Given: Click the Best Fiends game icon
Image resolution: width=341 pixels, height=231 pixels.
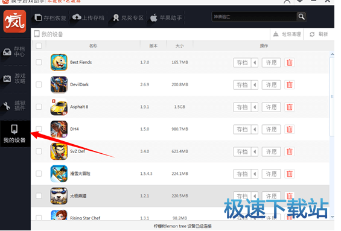Looking at the screenshot, I should (59, 62).
